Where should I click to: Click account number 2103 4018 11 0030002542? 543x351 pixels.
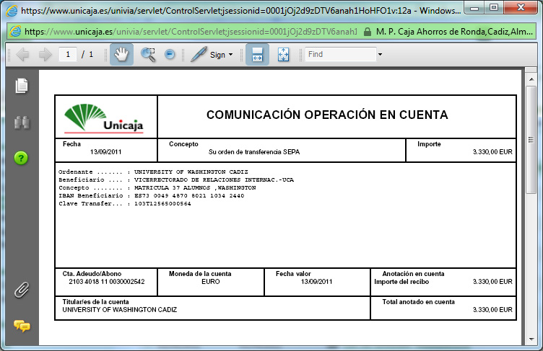pos(107,282)
